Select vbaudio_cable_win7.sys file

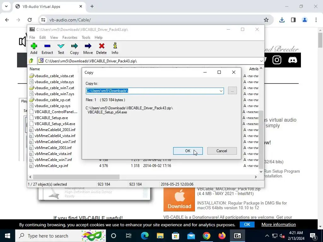tap(54, 94)
